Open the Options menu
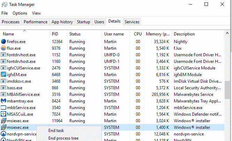Viewport: 232px width, 141px height. tap(20, 13)
